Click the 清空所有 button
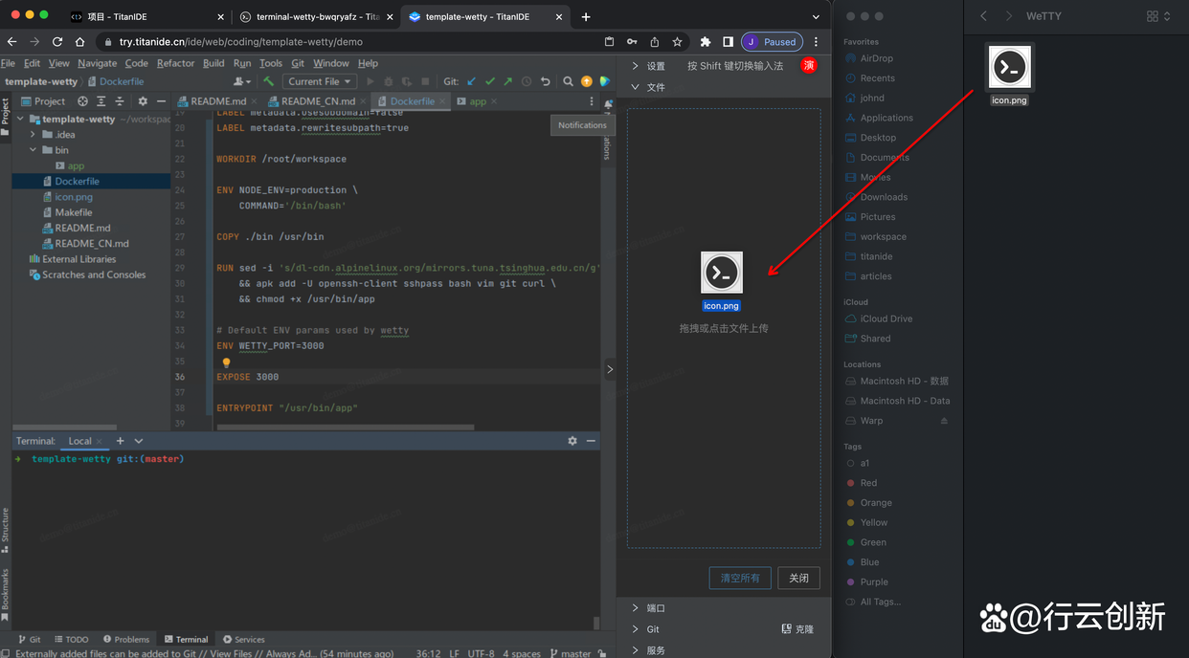 pos(739,578)
